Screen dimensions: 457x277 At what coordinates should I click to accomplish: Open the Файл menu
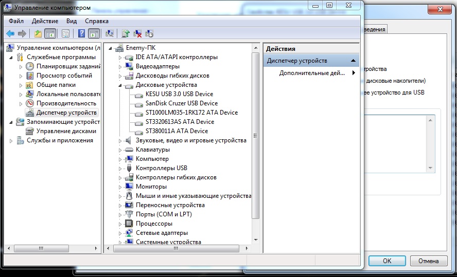click(16, 21)
